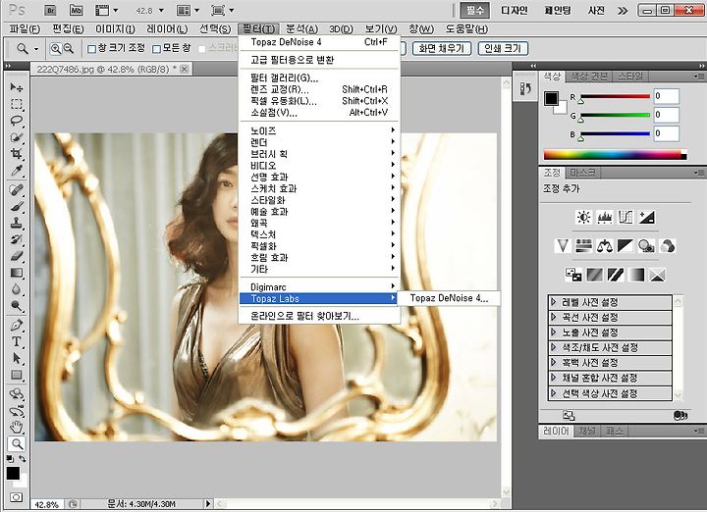Select the Pen tool
This screenshot has width=707, height=512.
point(17,325)
